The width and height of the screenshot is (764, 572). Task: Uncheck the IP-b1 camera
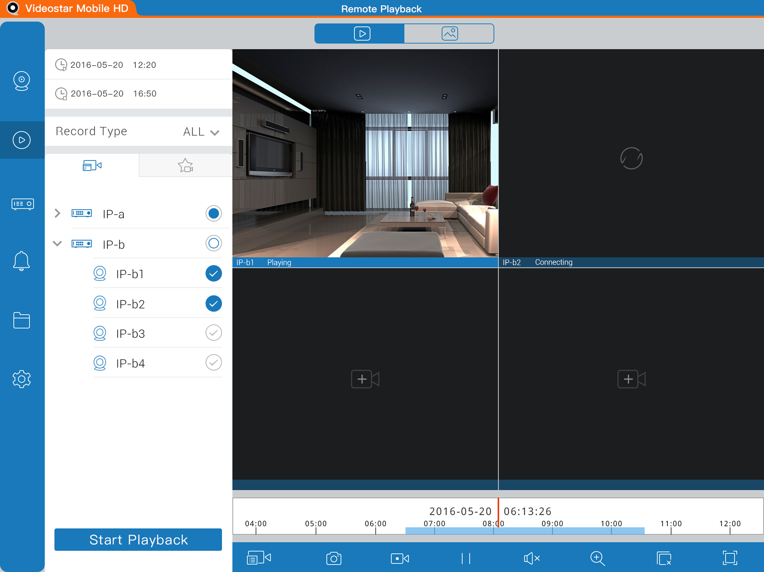(x=213, y=274)
